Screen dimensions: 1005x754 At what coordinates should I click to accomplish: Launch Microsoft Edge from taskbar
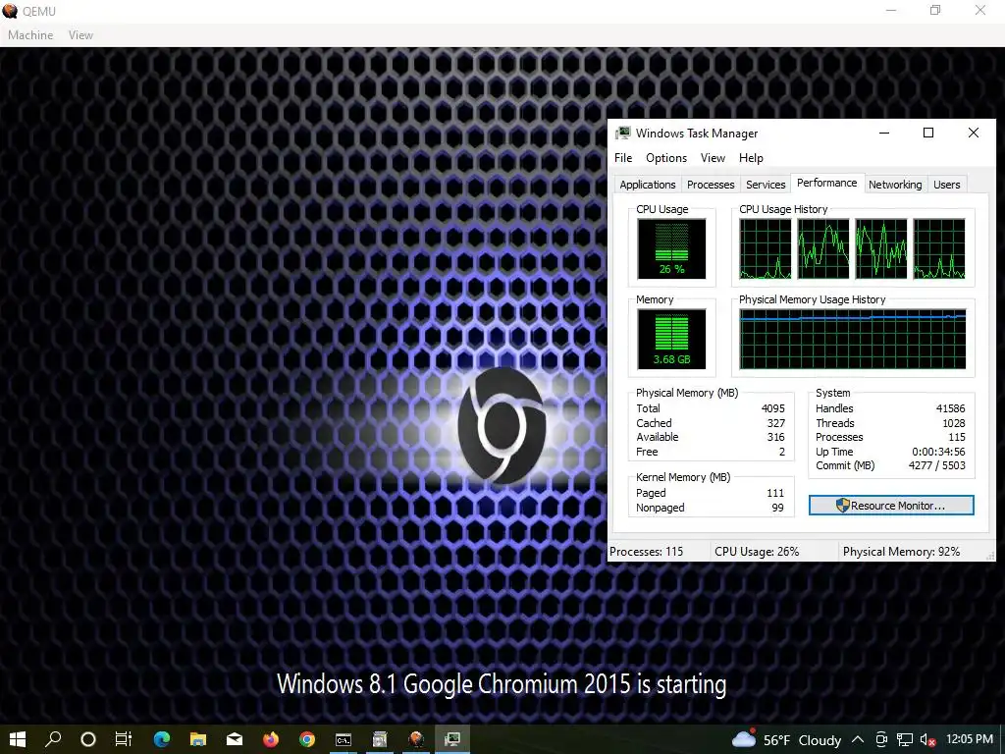pos(162,739)
